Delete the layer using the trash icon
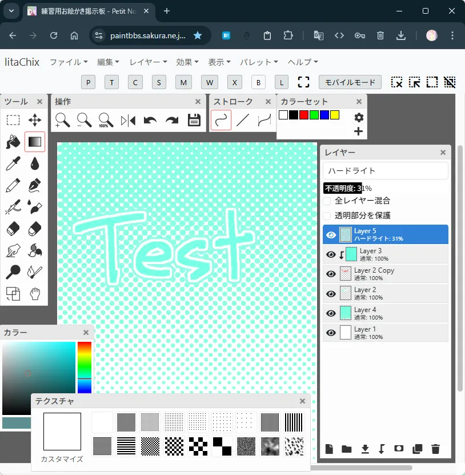 435,449
